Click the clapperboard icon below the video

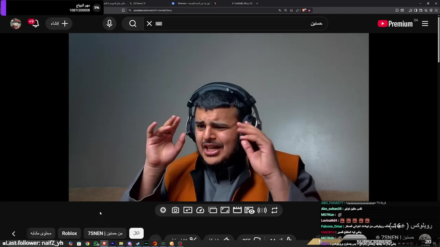pos(237,210)
